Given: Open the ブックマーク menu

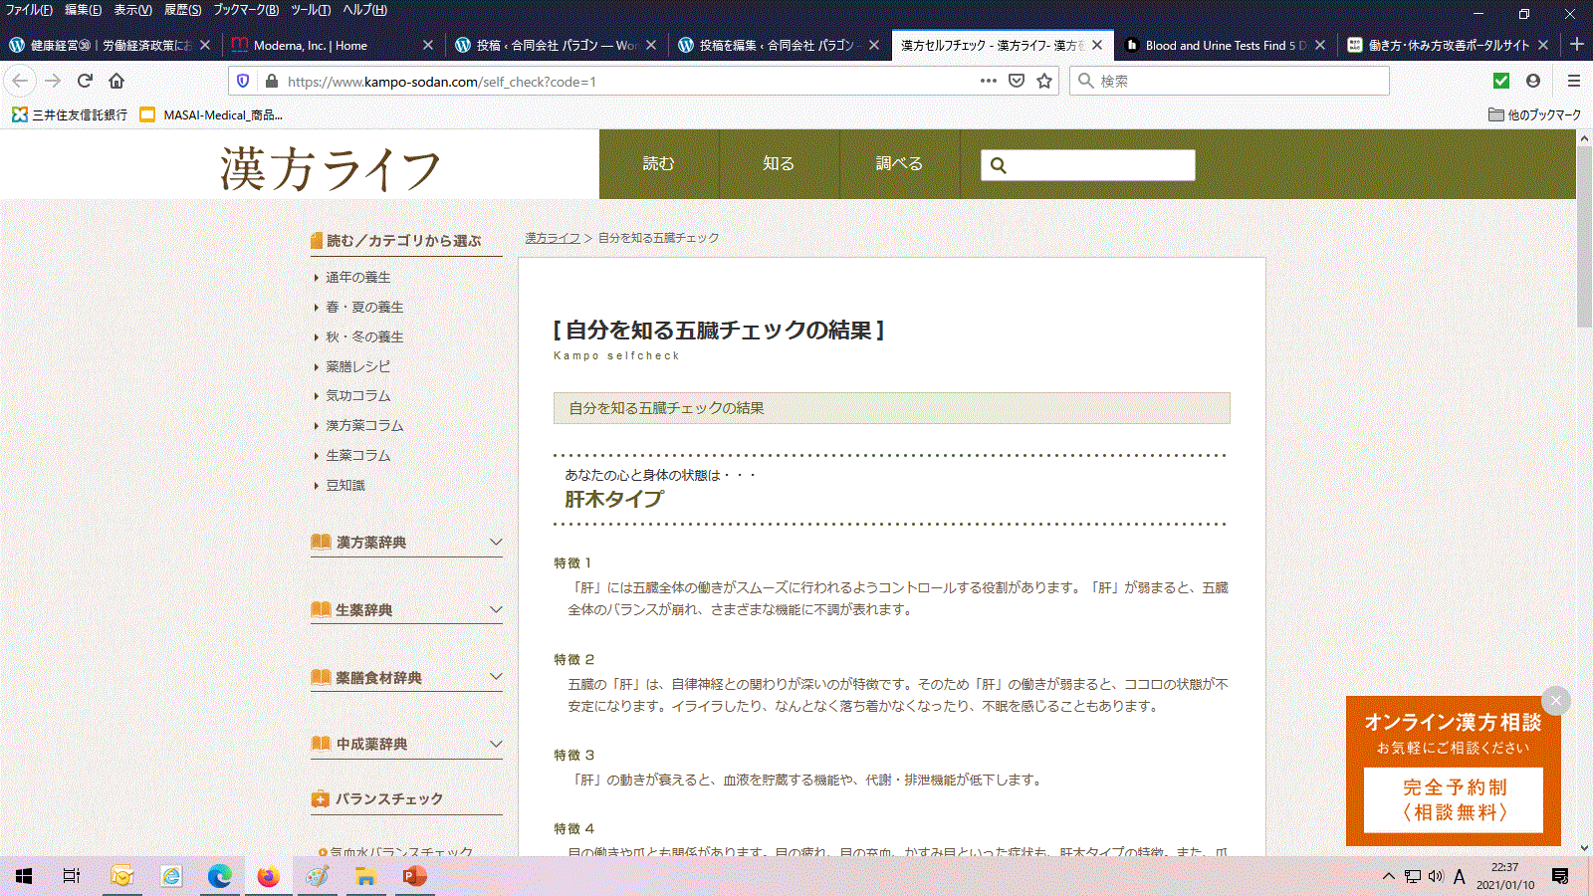Looking at the screenshot, I should click(x=246, y=10).
